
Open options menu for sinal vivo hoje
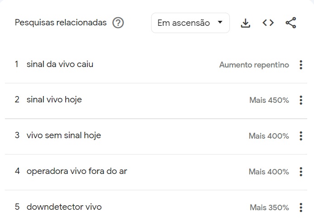pyautogui.click(x=301, y=100)
